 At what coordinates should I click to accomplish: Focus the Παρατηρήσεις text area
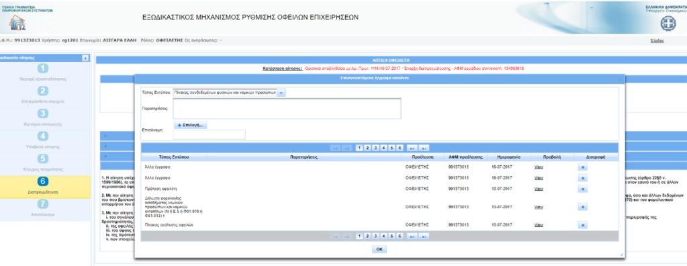[x=287, y=108]
